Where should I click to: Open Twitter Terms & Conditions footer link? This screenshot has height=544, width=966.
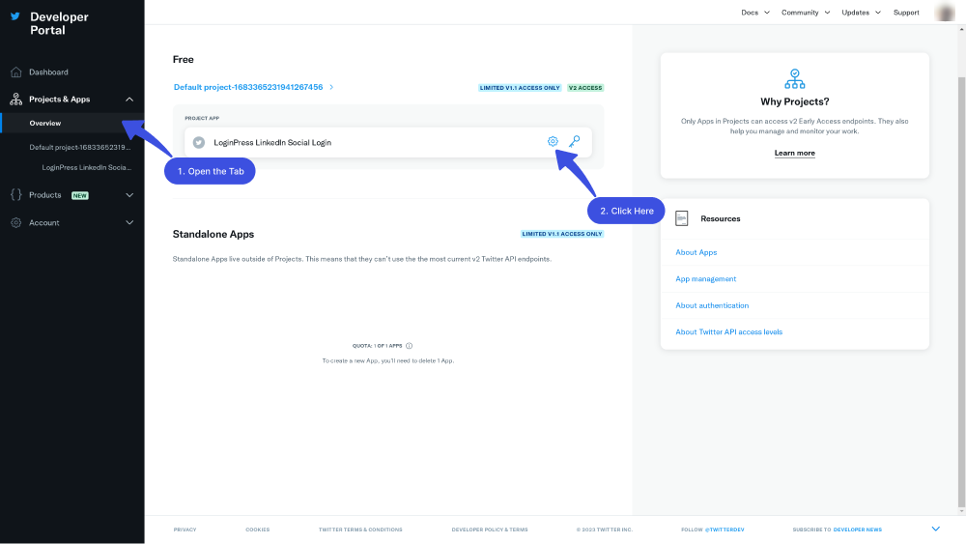pos(360,530)
